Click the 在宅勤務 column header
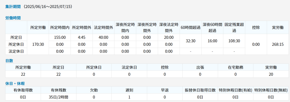This screenshot has height=102, width=290. point(236,67)
